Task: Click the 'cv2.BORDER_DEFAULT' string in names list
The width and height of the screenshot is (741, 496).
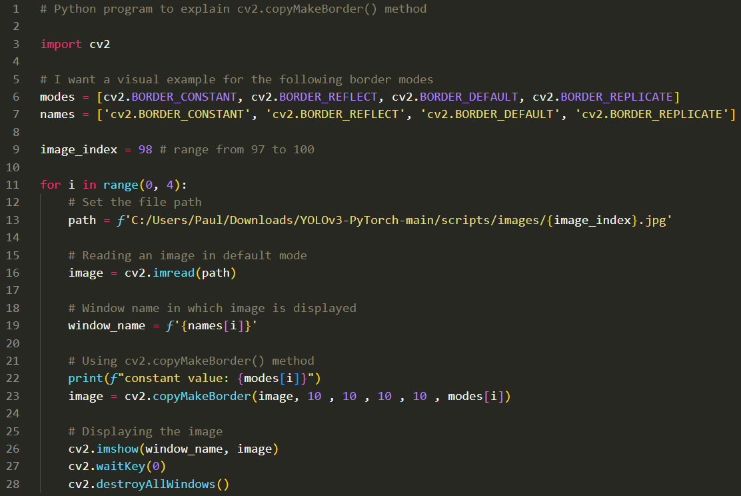Action: (490, 115)
